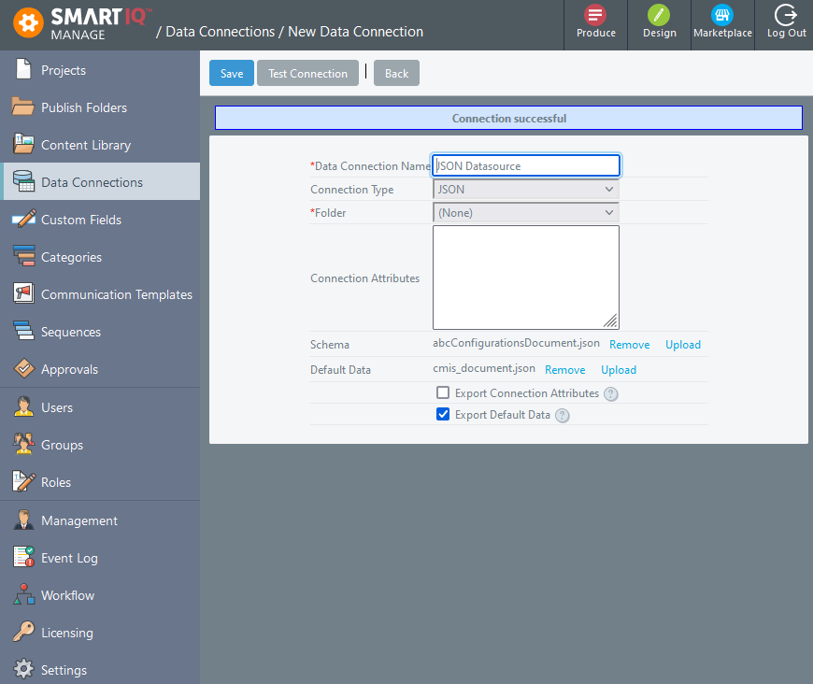Click the SmartIQ gear logo icon
The image size is (813, 684).
pos(28,22)
